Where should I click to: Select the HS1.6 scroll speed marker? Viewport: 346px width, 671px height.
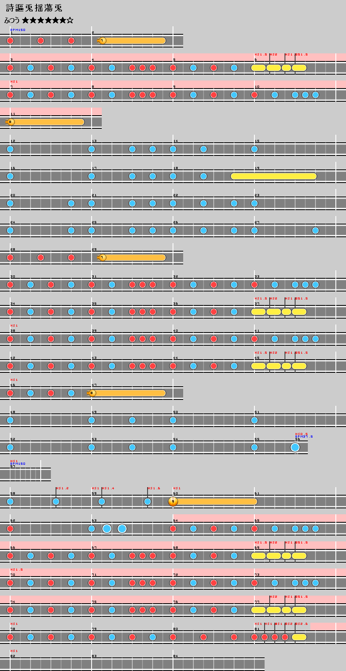click(154, 488)
